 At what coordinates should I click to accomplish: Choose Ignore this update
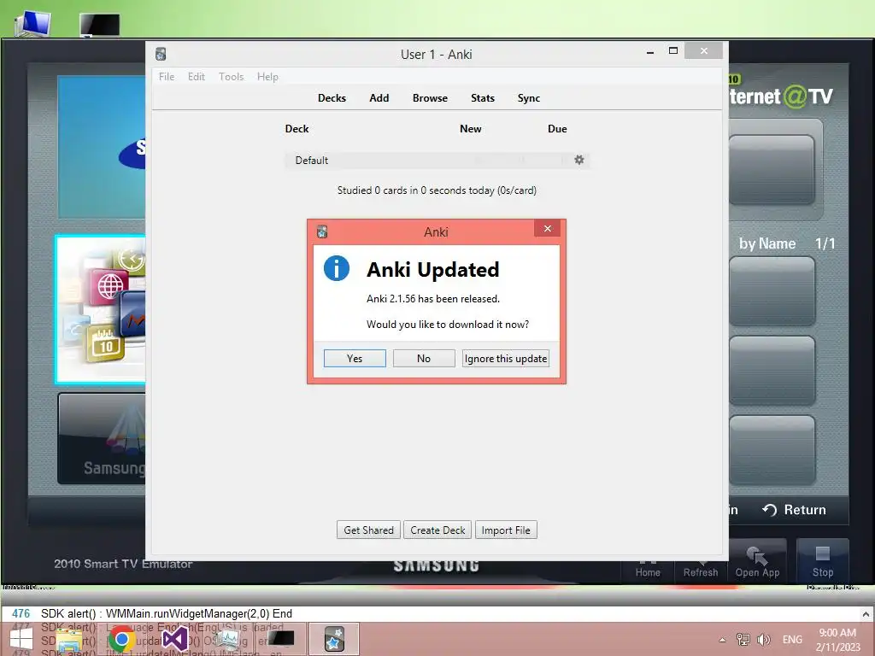(x=506, y=358)
